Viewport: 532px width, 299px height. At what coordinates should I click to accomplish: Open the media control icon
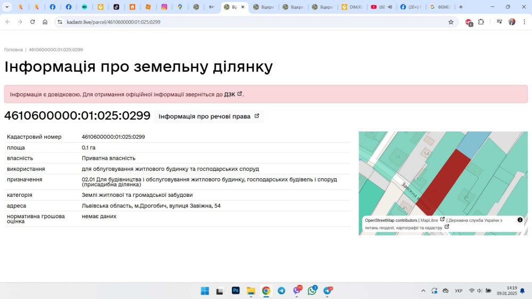pyautogui.click(x=500, y=22)
